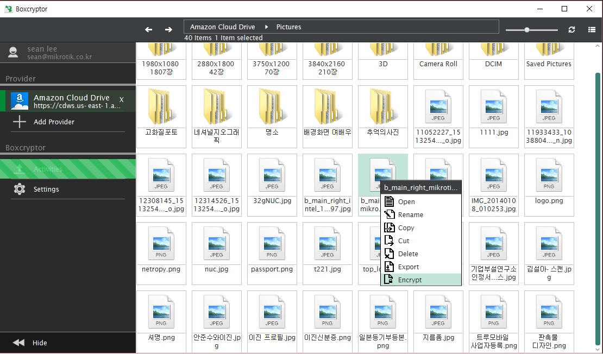Switch to list view icon
The image size is (603, 354).
(x=592, y=30)
